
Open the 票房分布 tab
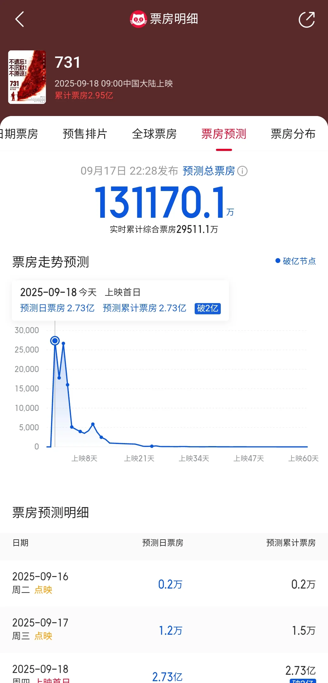pos(293,134)
